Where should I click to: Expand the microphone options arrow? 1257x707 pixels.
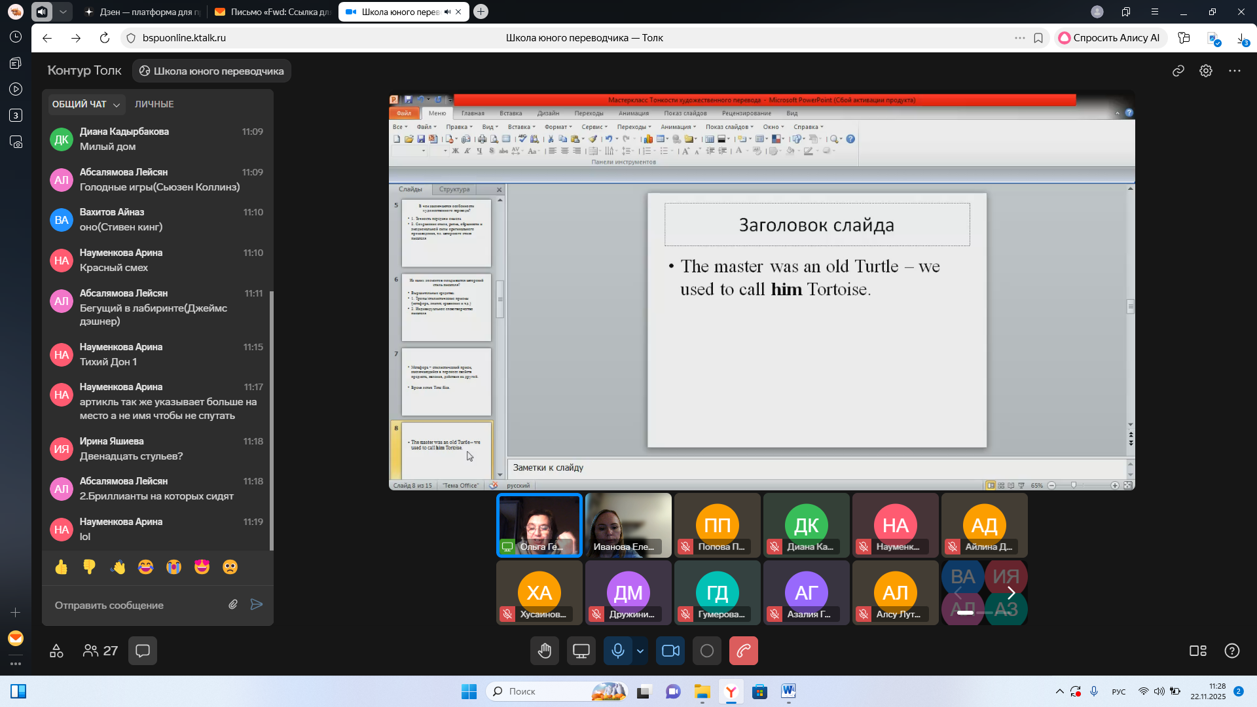[x=640, y=651]
